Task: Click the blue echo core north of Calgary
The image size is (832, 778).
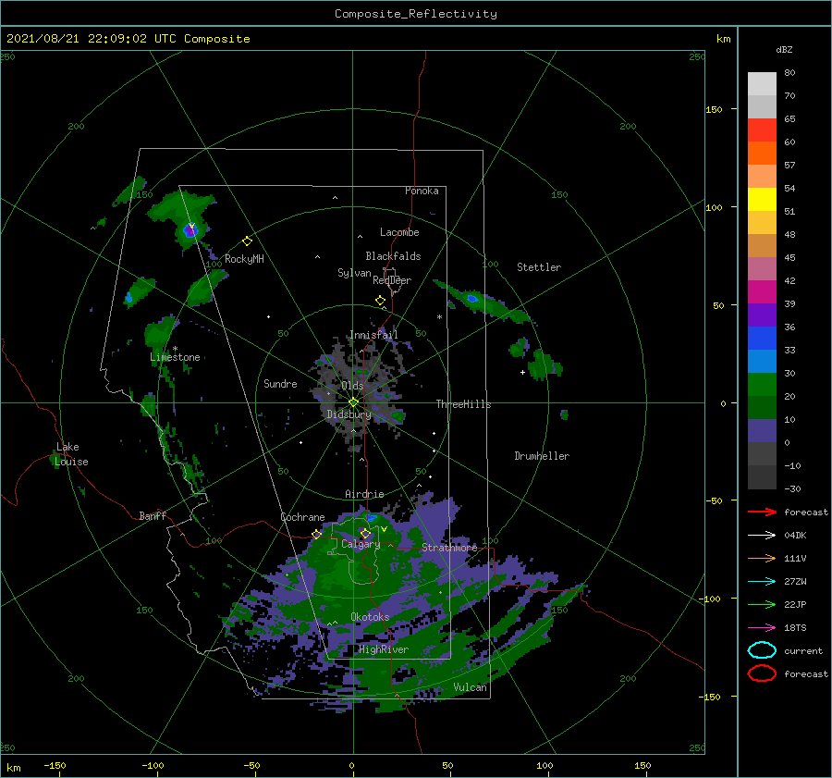Action: [x=371, y=517]
